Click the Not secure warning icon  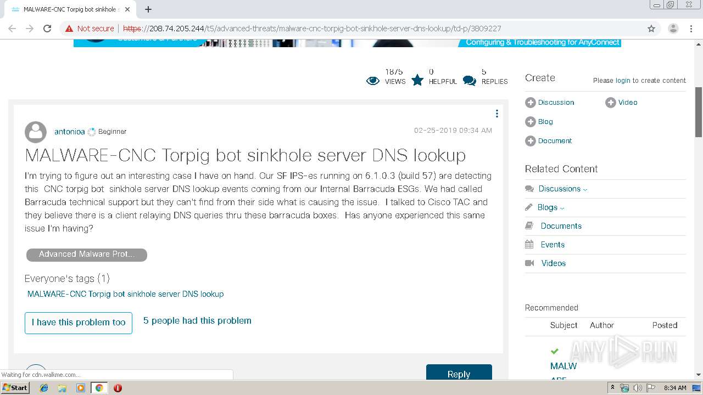(x=69, y=29)
